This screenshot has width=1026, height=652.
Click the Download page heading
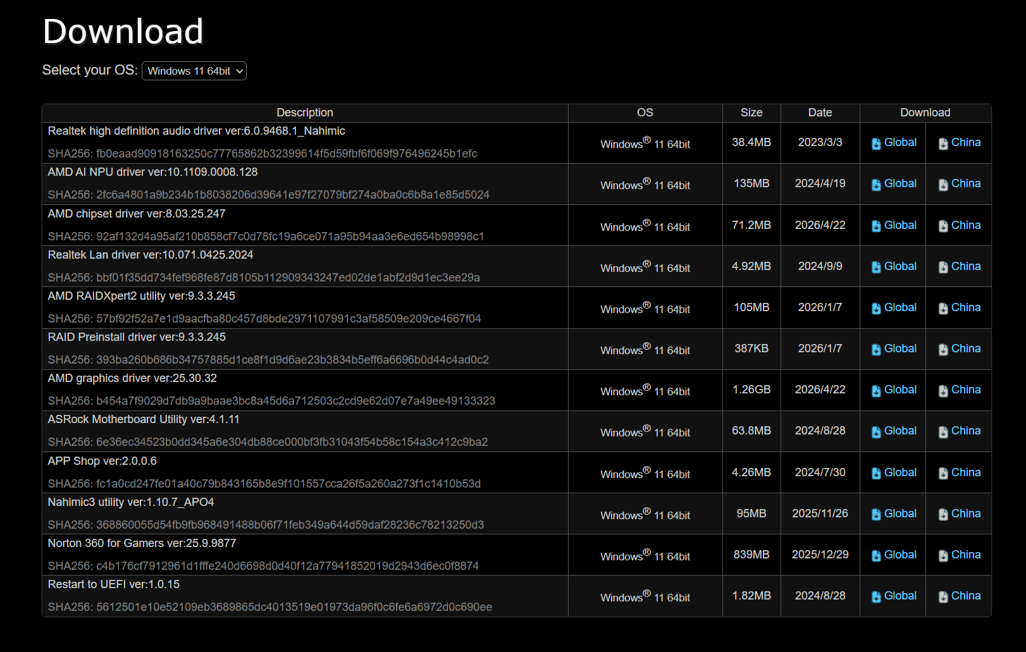(x=123, y=31)
